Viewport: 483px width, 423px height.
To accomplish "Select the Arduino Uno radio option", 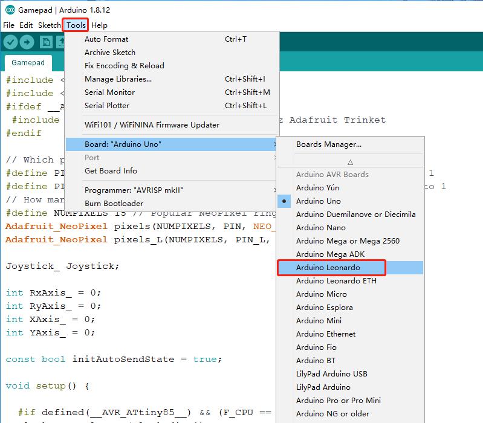I will (318, 201).
